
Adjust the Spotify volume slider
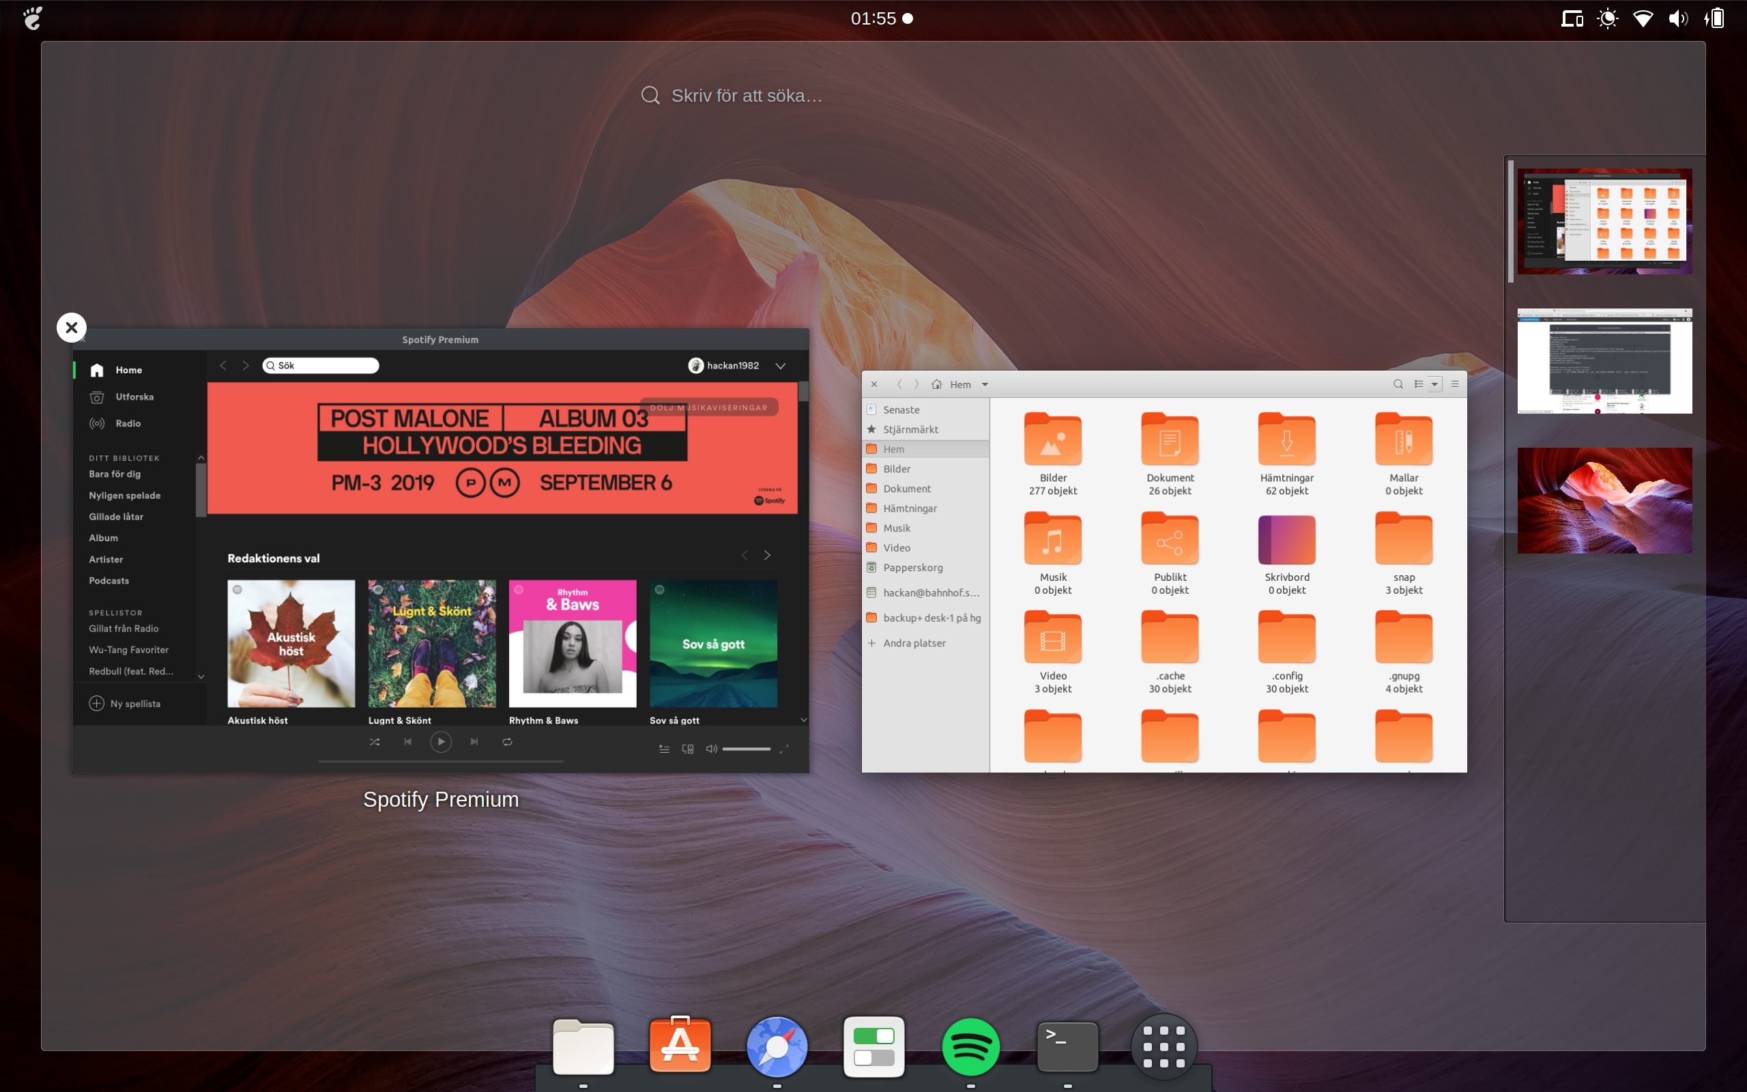tap(747, 749)
